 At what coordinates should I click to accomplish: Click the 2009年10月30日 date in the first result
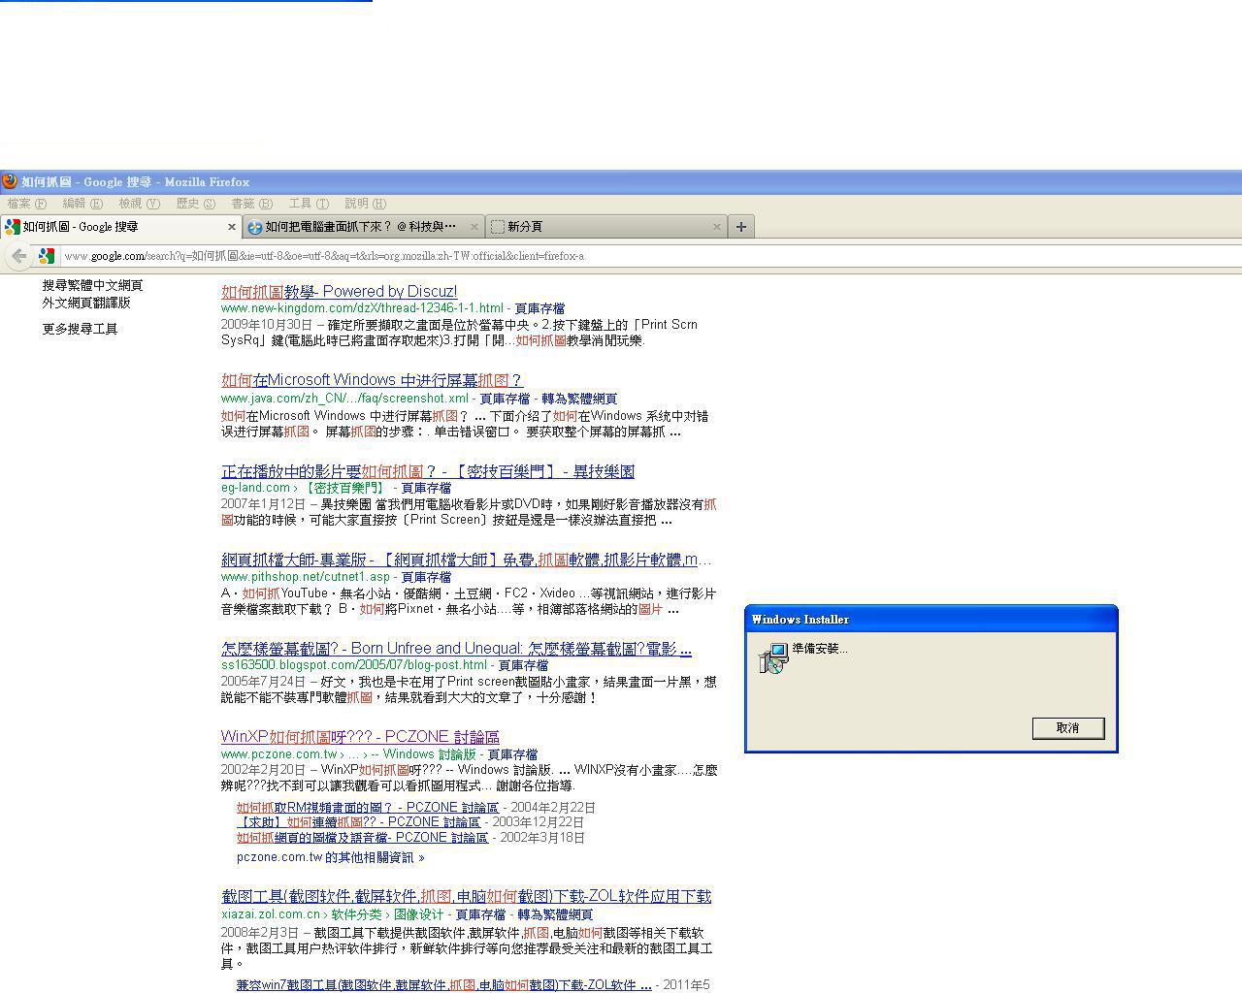(x=267, y=325)
